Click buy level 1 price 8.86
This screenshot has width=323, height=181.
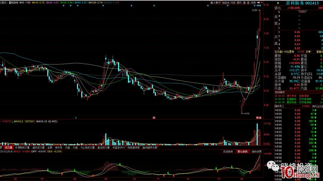297,32
